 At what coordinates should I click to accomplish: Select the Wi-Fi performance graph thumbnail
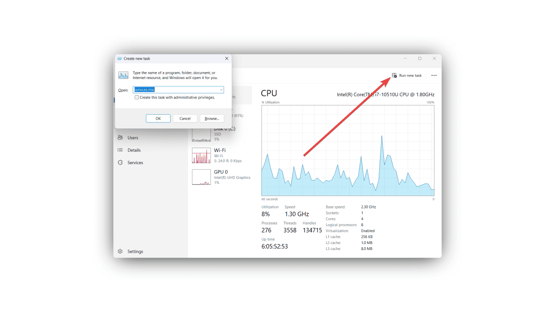pyautogui.click(x=201, y=156)
